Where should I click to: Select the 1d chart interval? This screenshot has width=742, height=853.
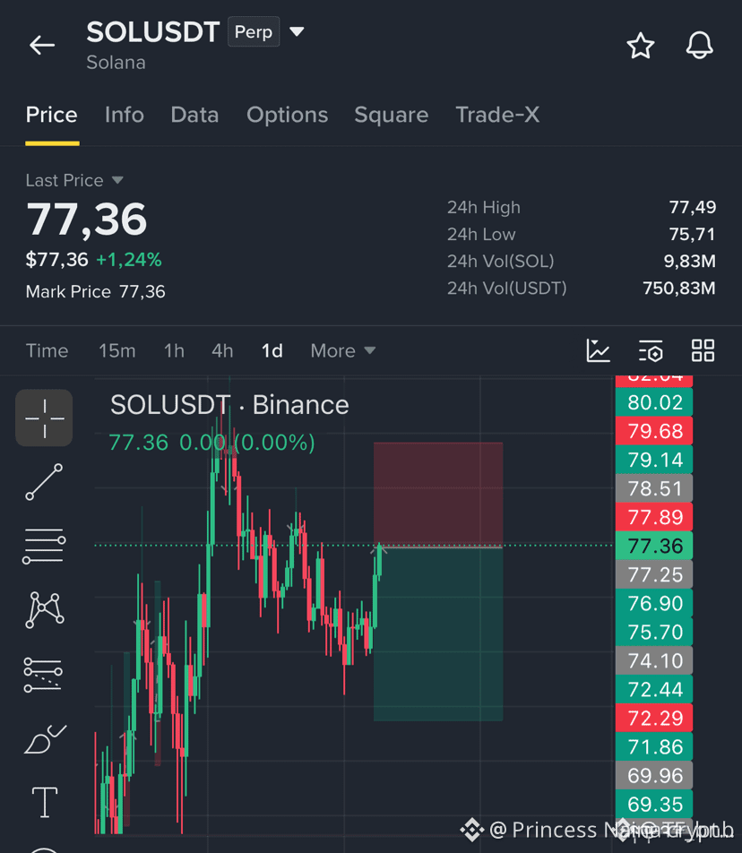272,351
